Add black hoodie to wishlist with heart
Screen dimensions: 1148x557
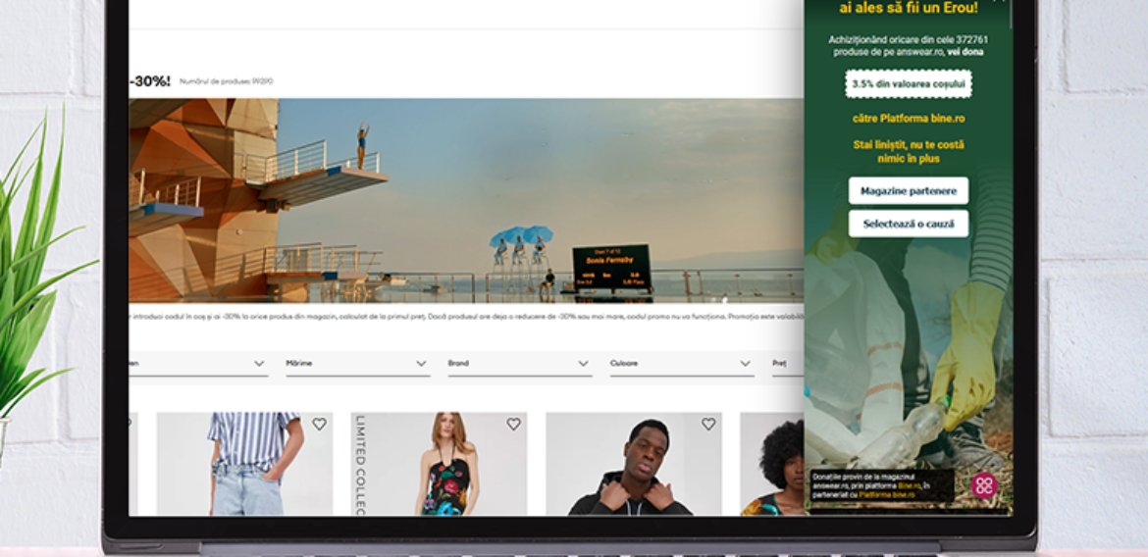(x=708, y=424)
